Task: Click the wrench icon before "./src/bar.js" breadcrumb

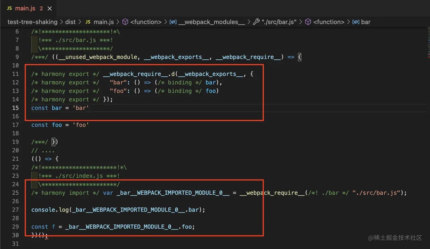Action: pos(256,22)
